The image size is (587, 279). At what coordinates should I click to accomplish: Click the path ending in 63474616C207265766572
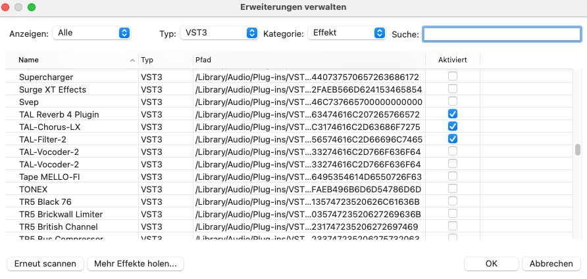click(307, 115)
